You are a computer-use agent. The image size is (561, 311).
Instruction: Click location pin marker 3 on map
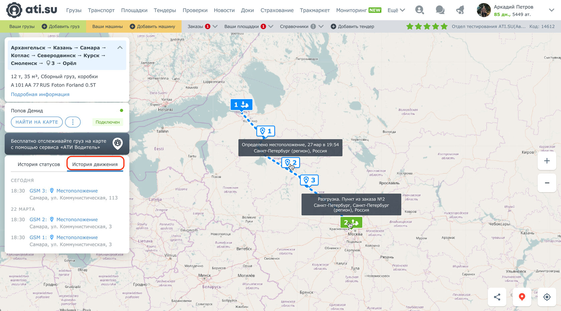309,180
